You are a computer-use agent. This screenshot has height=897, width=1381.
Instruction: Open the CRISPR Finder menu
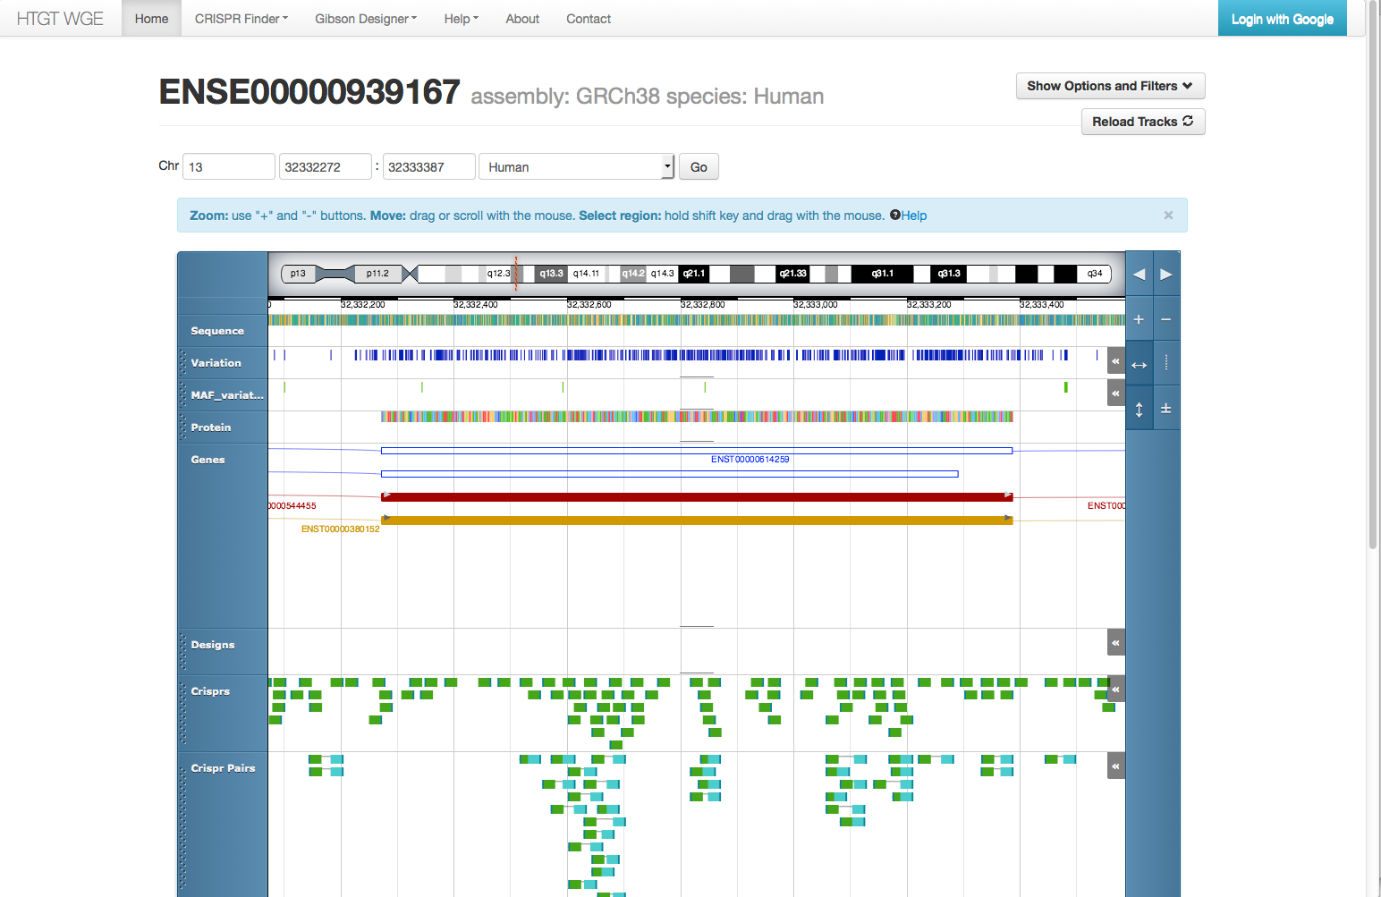[241, 19]
